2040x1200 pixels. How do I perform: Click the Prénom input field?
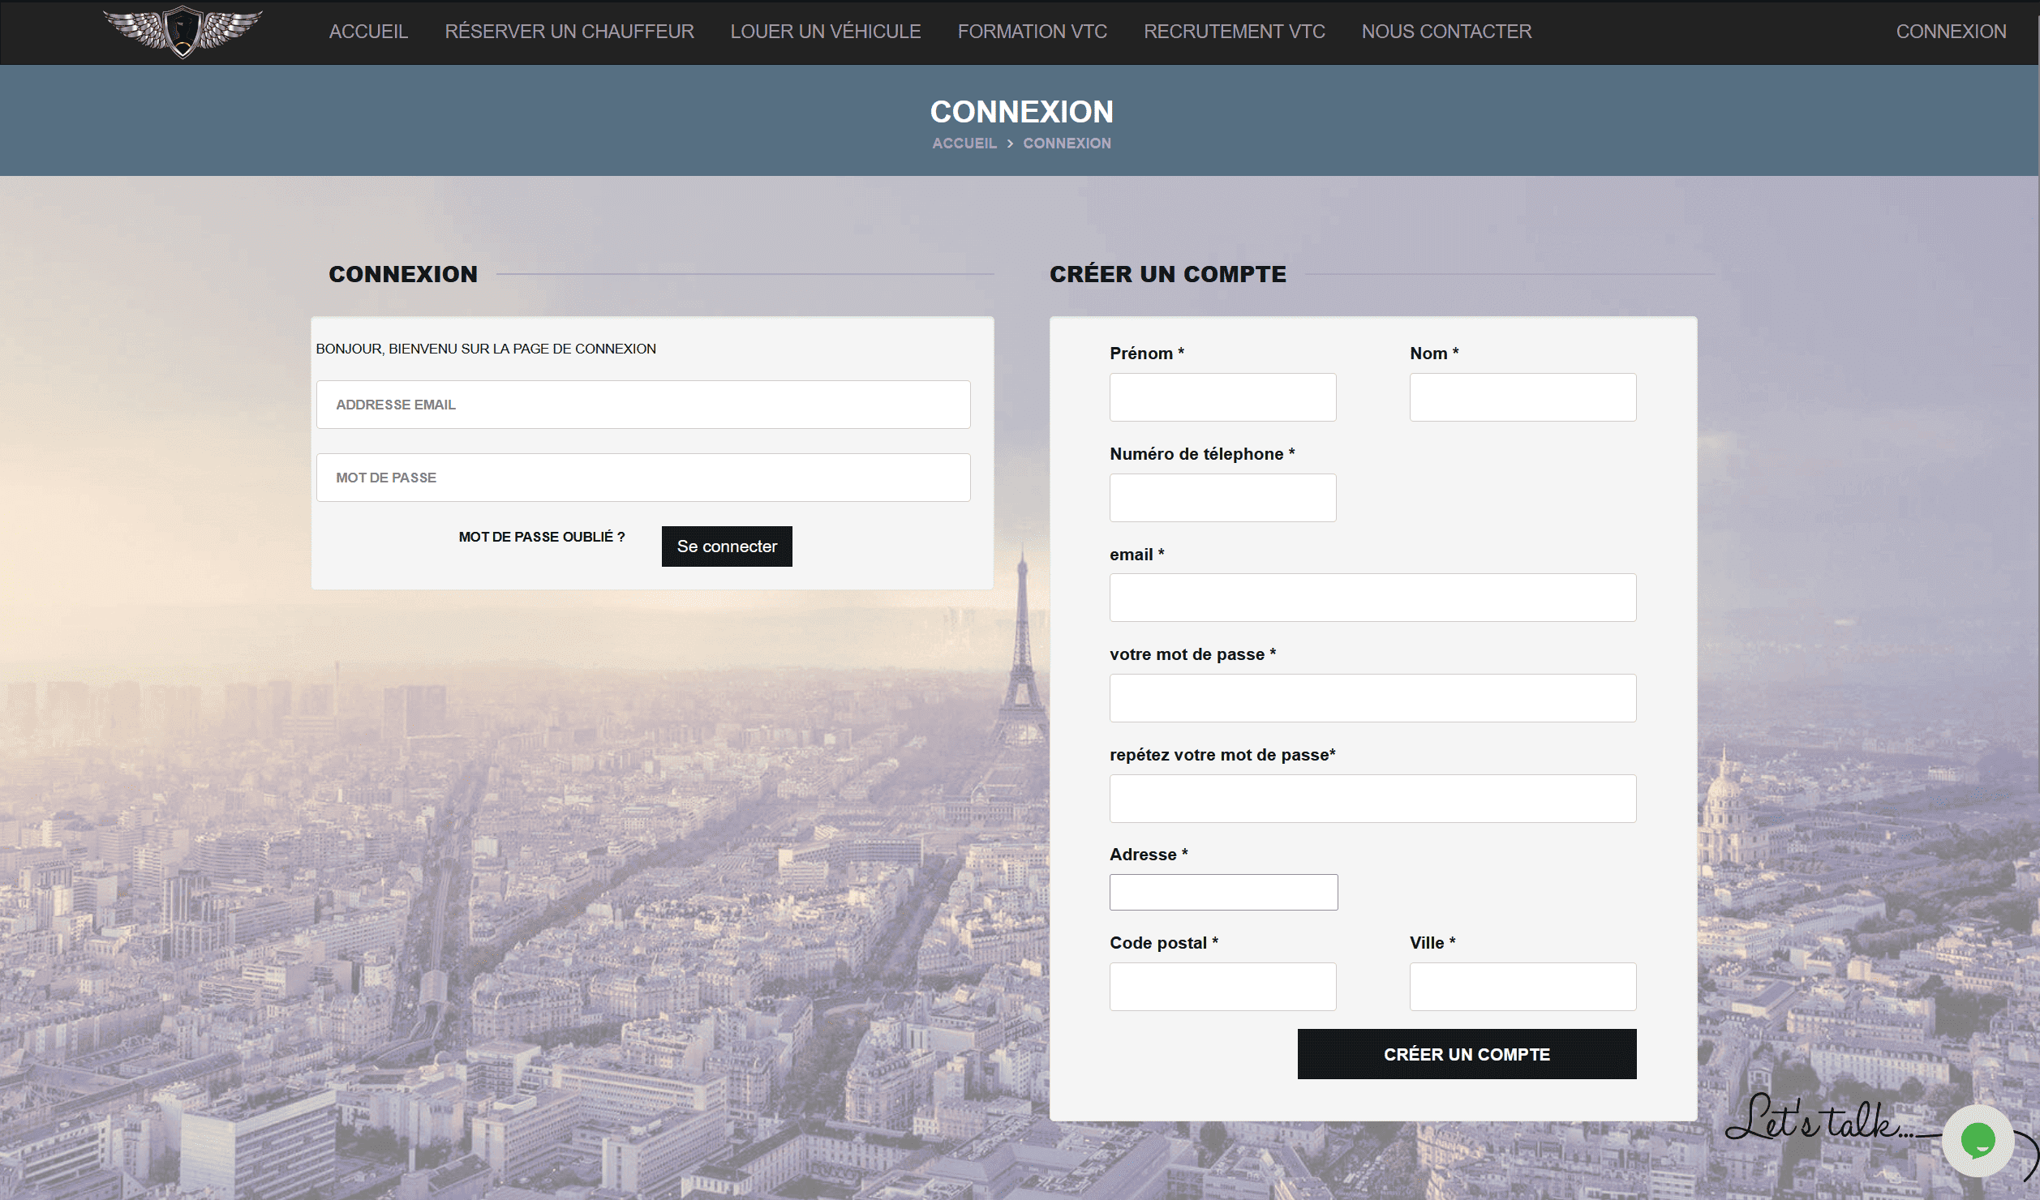pyautogui.click(x=1222, y=397)
